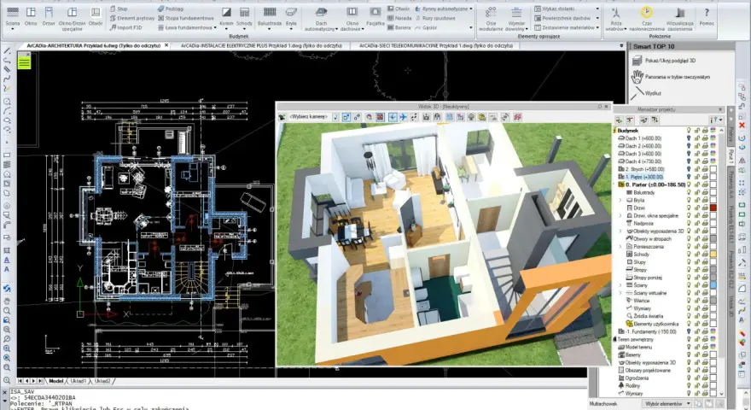Image resolution: width=751 pixels, height=410 pixels.
Task: Toggle visibility bulb for Balustrady row
Action: click(x=689, y=192)
